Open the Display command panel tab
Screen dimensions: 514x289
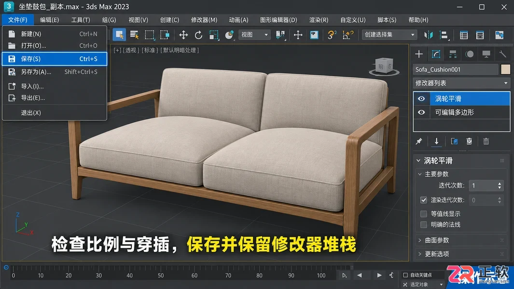click(x=486, y=54)
